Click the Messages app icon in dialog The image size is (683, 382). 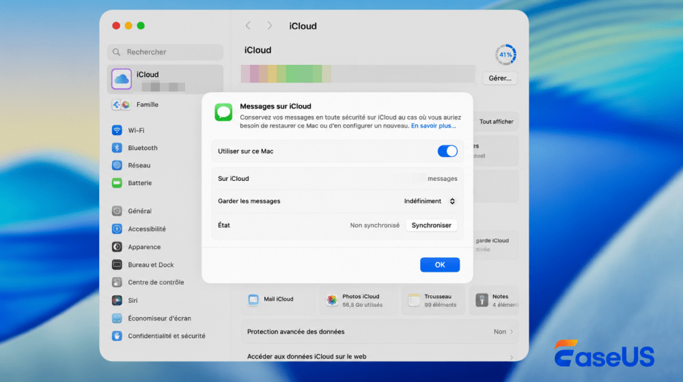[223, 113]
